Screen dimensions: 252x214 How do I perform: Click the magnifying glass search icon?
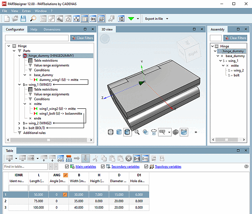33,19
